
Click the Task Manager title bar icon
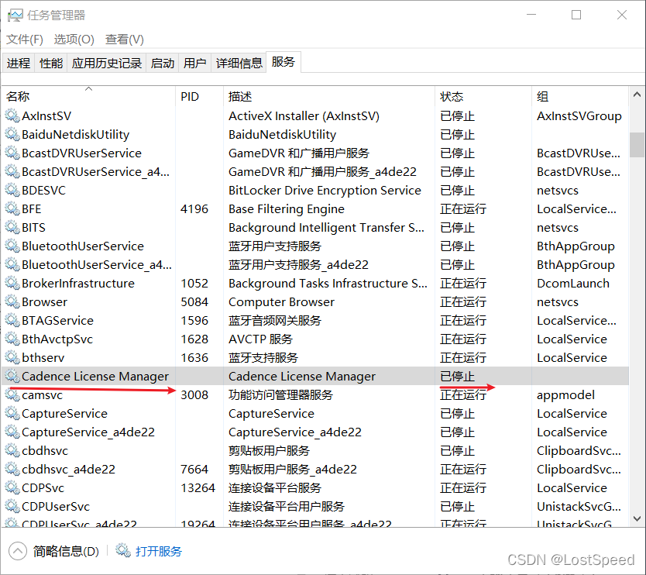coord(15,15)
